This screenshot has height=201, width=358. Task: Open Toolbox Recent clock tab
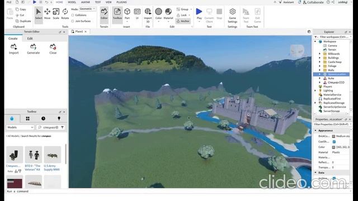point(44,118)
